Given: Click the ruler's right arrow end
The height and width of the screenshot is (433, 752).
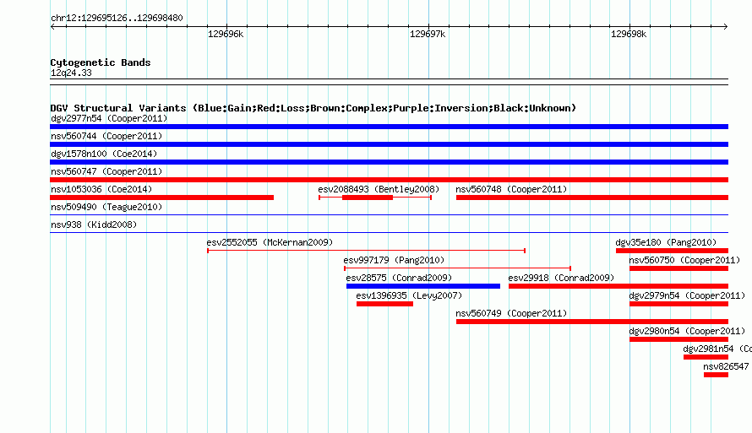Looking at the screenshot, I should pos(726,26).
